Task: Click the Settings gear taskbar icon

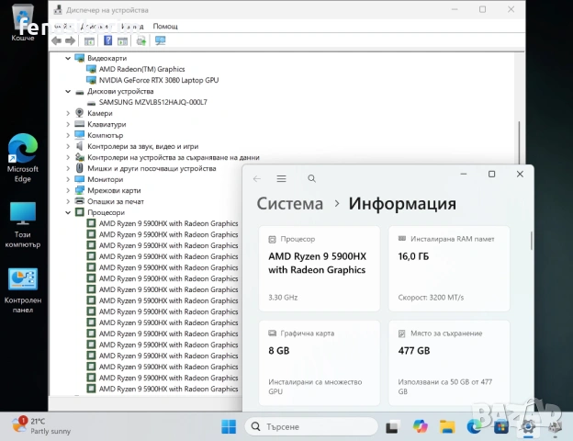Action: (528, 426)
